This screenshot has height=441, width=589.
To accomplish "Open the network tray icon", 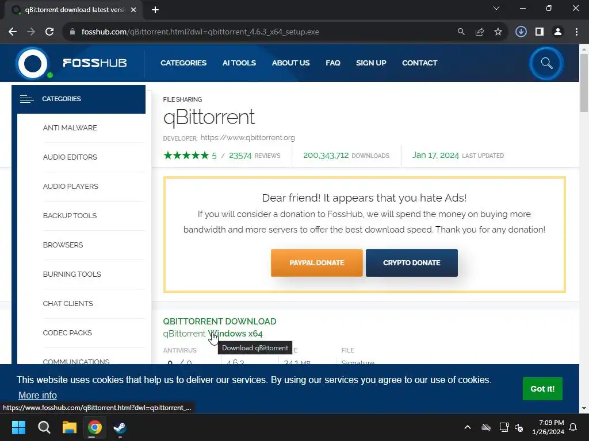I will click(x=504, y=427).
